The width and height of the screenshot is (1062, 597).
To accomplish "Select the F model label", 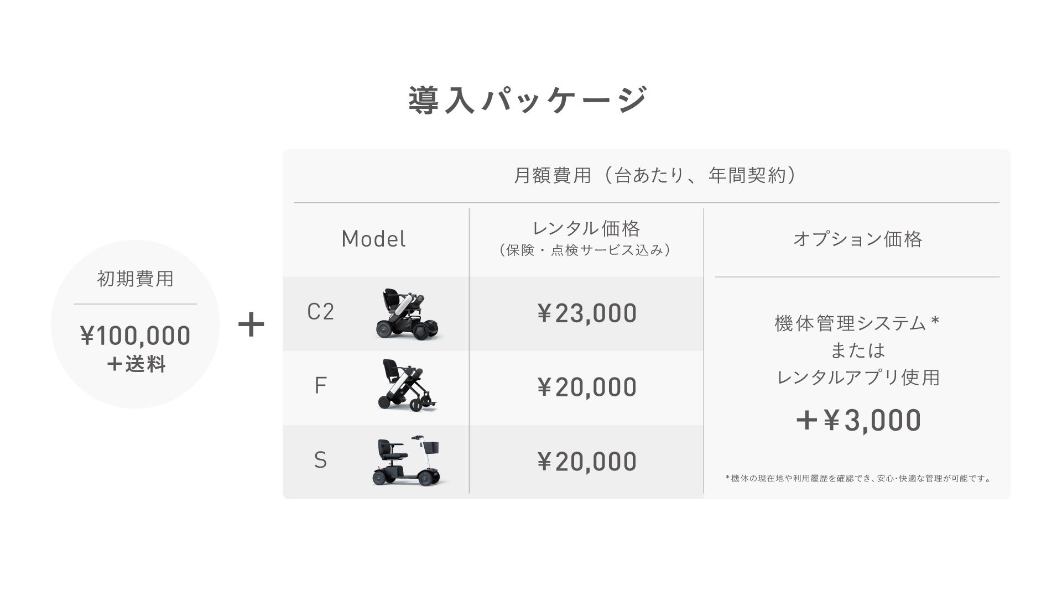I will click(320, 386).
